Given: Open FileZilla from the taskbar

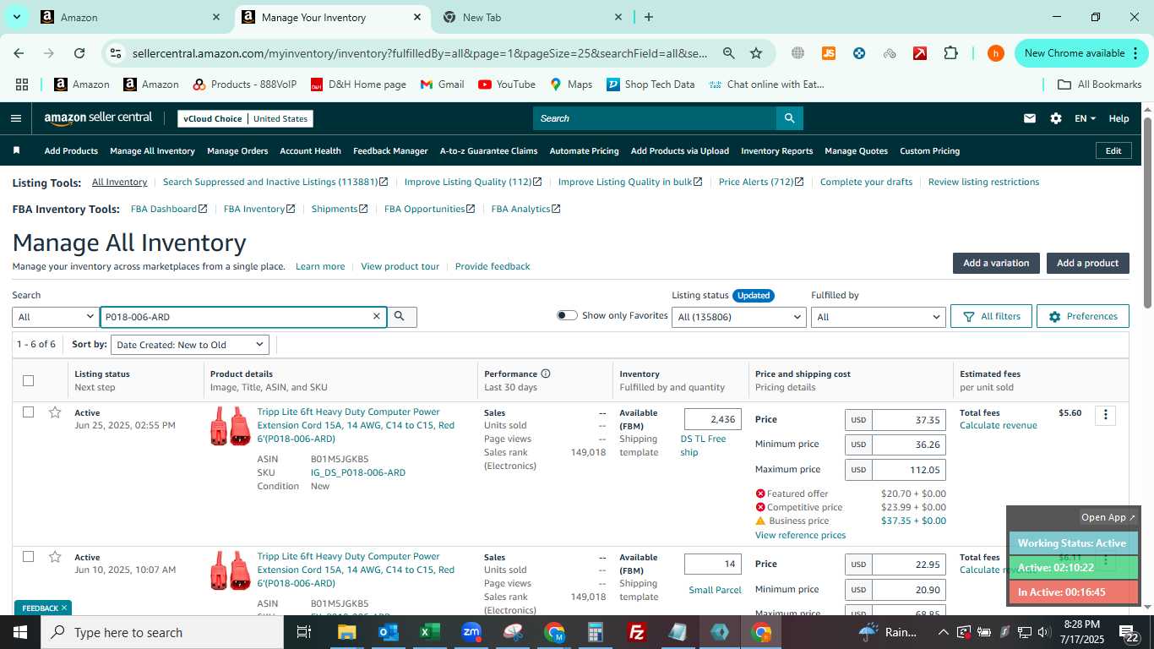Looking at the screenshot, I should point(637,632).
